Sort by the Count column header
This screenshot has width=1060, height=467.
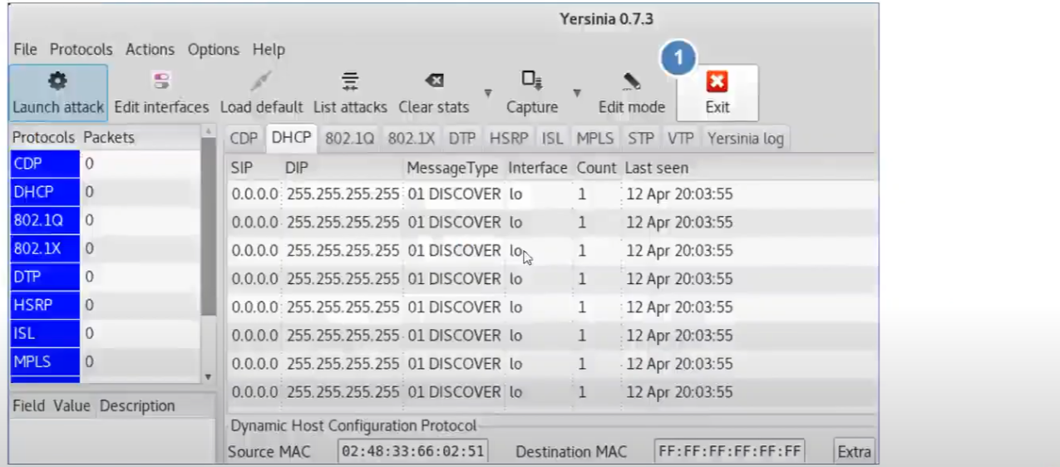[x=596, y=168]
